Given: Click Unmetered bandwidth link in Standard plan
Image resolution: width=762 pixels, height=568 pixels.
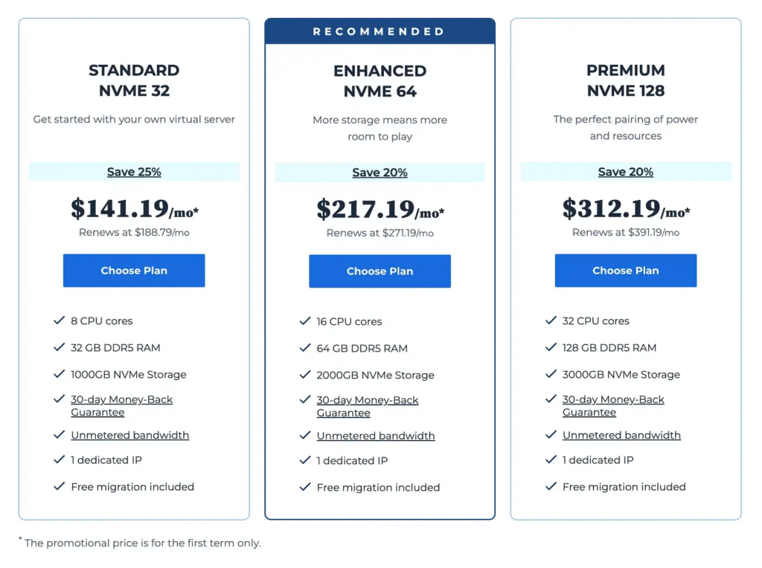Looking at the screenshot, I should [x=129, y=435].
